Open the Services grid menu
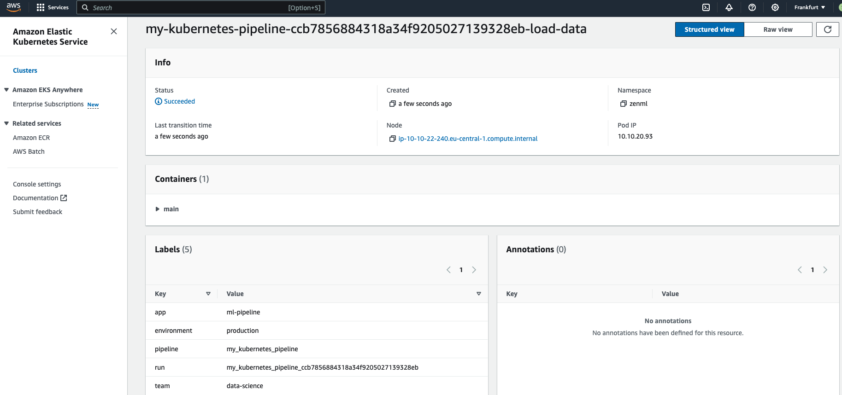Viewport: 842px width, 395px height. 53,7
